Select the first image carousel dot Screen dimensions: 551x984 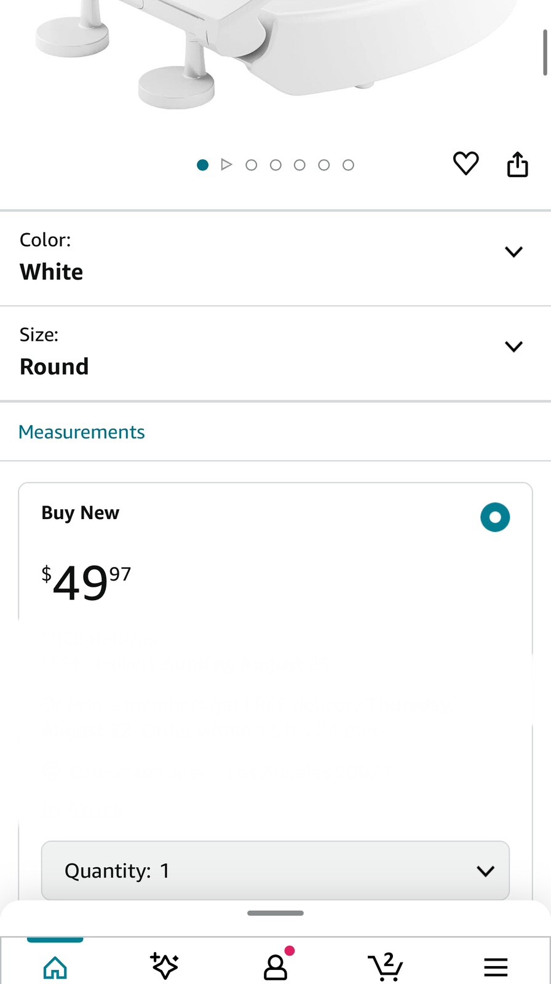click(202, 165)
